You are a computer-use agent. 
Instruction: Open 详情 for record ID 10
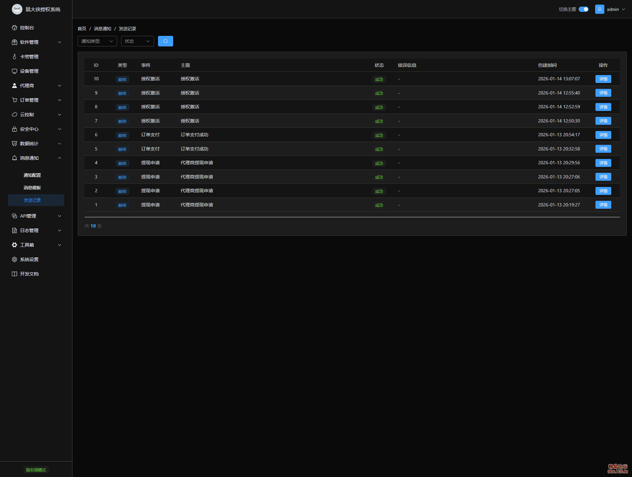(x=603, y=79)
